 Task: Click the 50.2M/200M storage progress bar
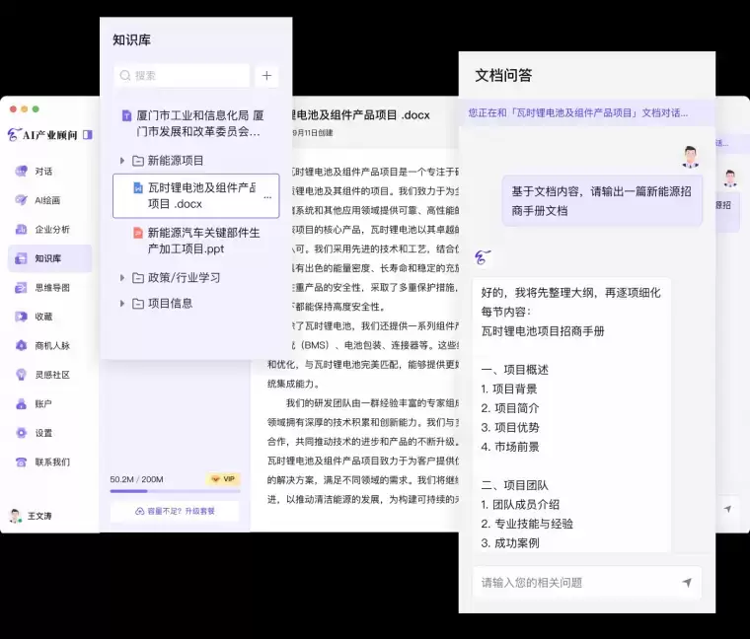coord(175,491)
